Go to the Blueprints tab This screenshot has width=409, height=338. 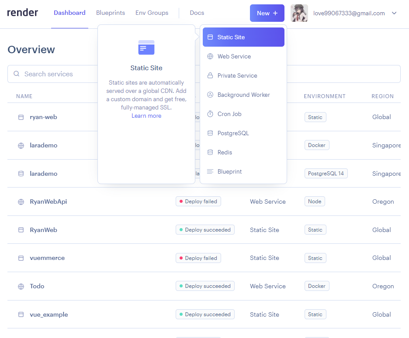tap(111, 13)
